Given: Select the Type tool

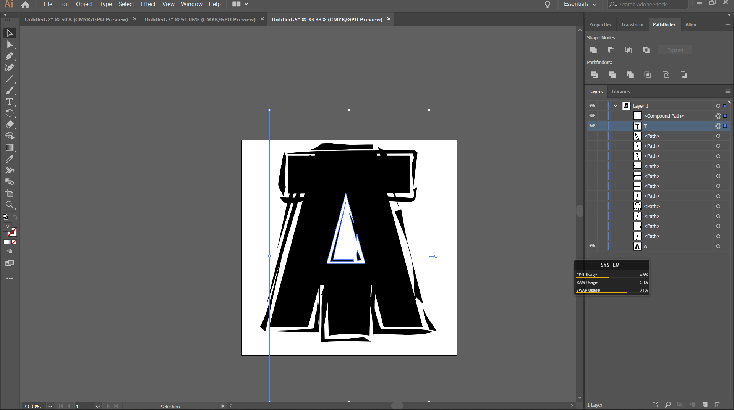Looking at the screenshot, I should 10,102.
